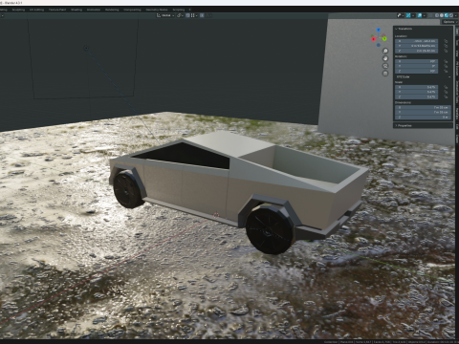
Task: Click the Rotation Z field
Action: coord(417,71)
